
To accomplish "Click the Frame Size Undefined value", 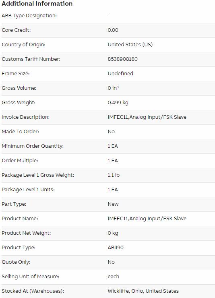I will [120, 74].
